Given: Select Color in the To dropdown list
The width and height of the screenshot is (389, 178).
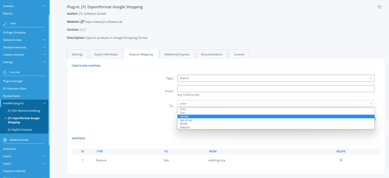Looking at the screenshot, I should point(276,109).
